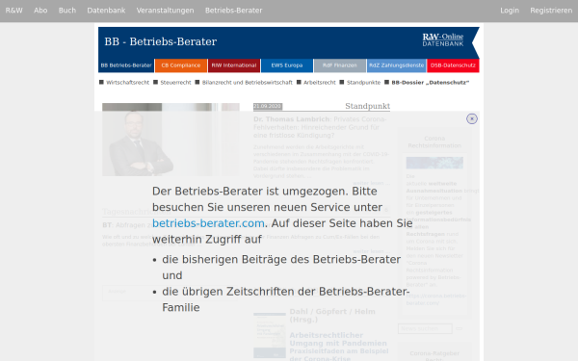Click the BB - Betriebs-Berater header title
The width and height of the screenshot is (578, 361).
point(161,41)
